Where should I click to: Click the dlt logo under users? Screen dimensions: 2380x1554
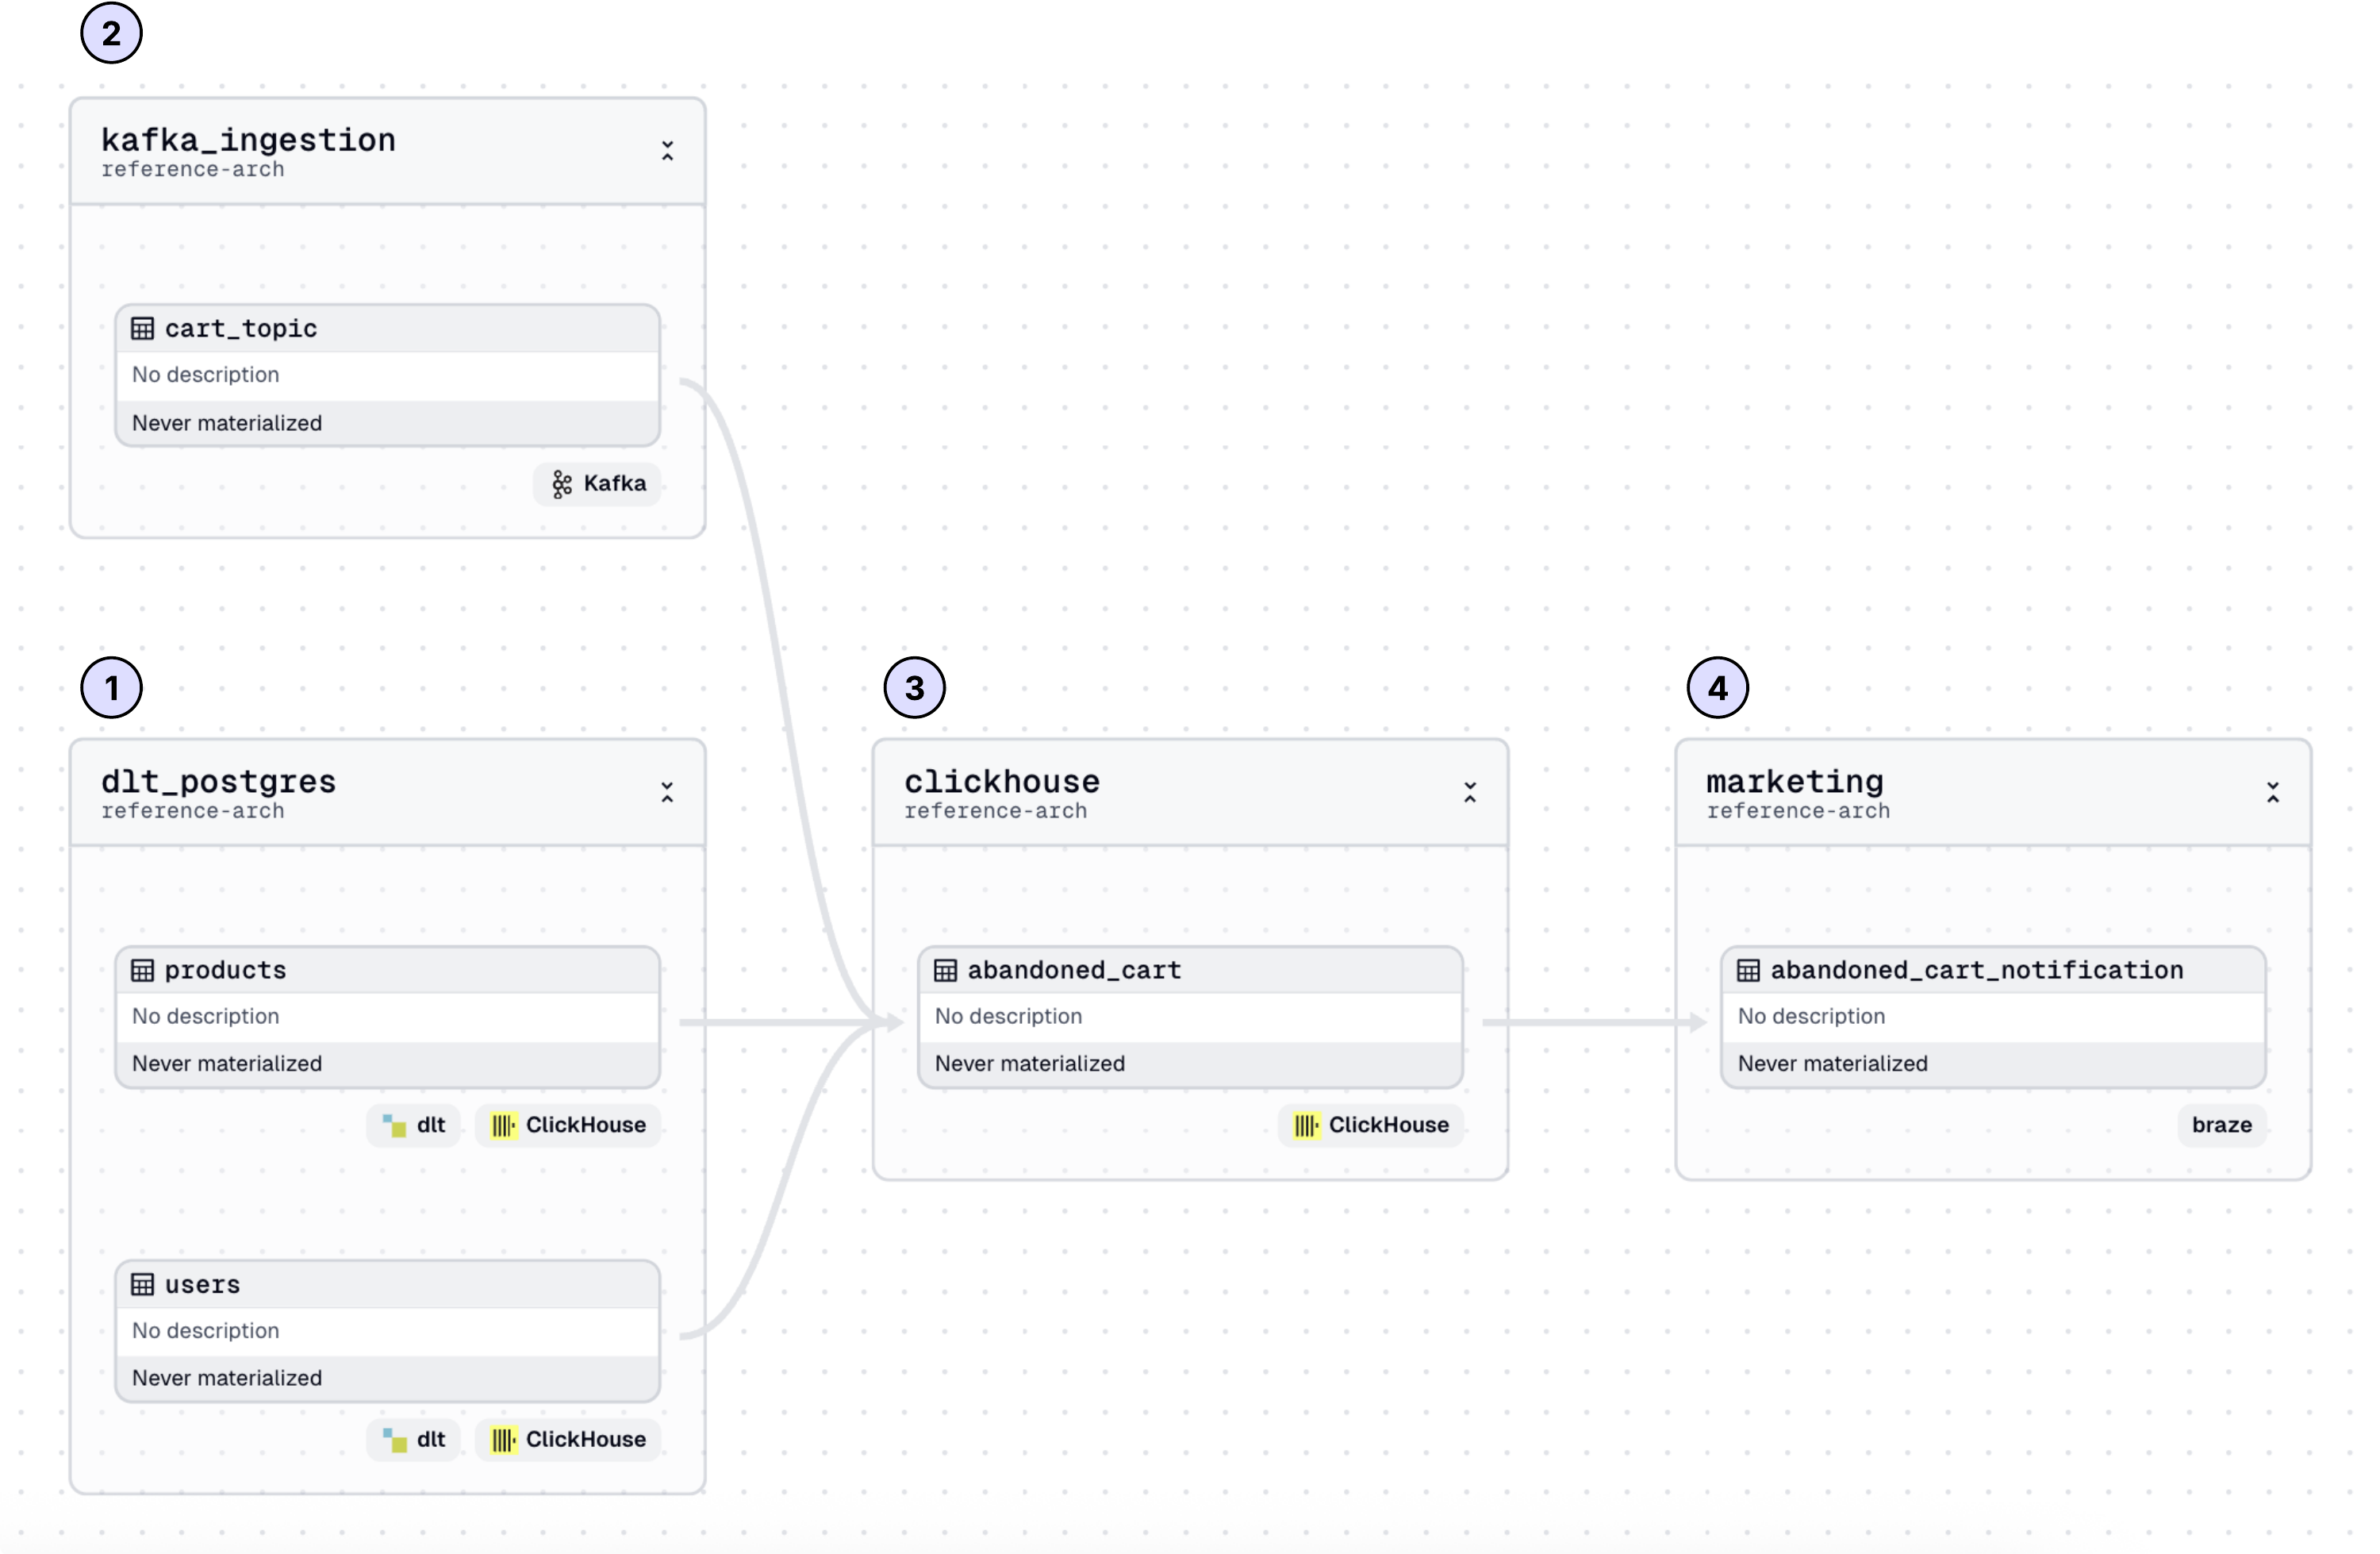(x=395, y=1440)
